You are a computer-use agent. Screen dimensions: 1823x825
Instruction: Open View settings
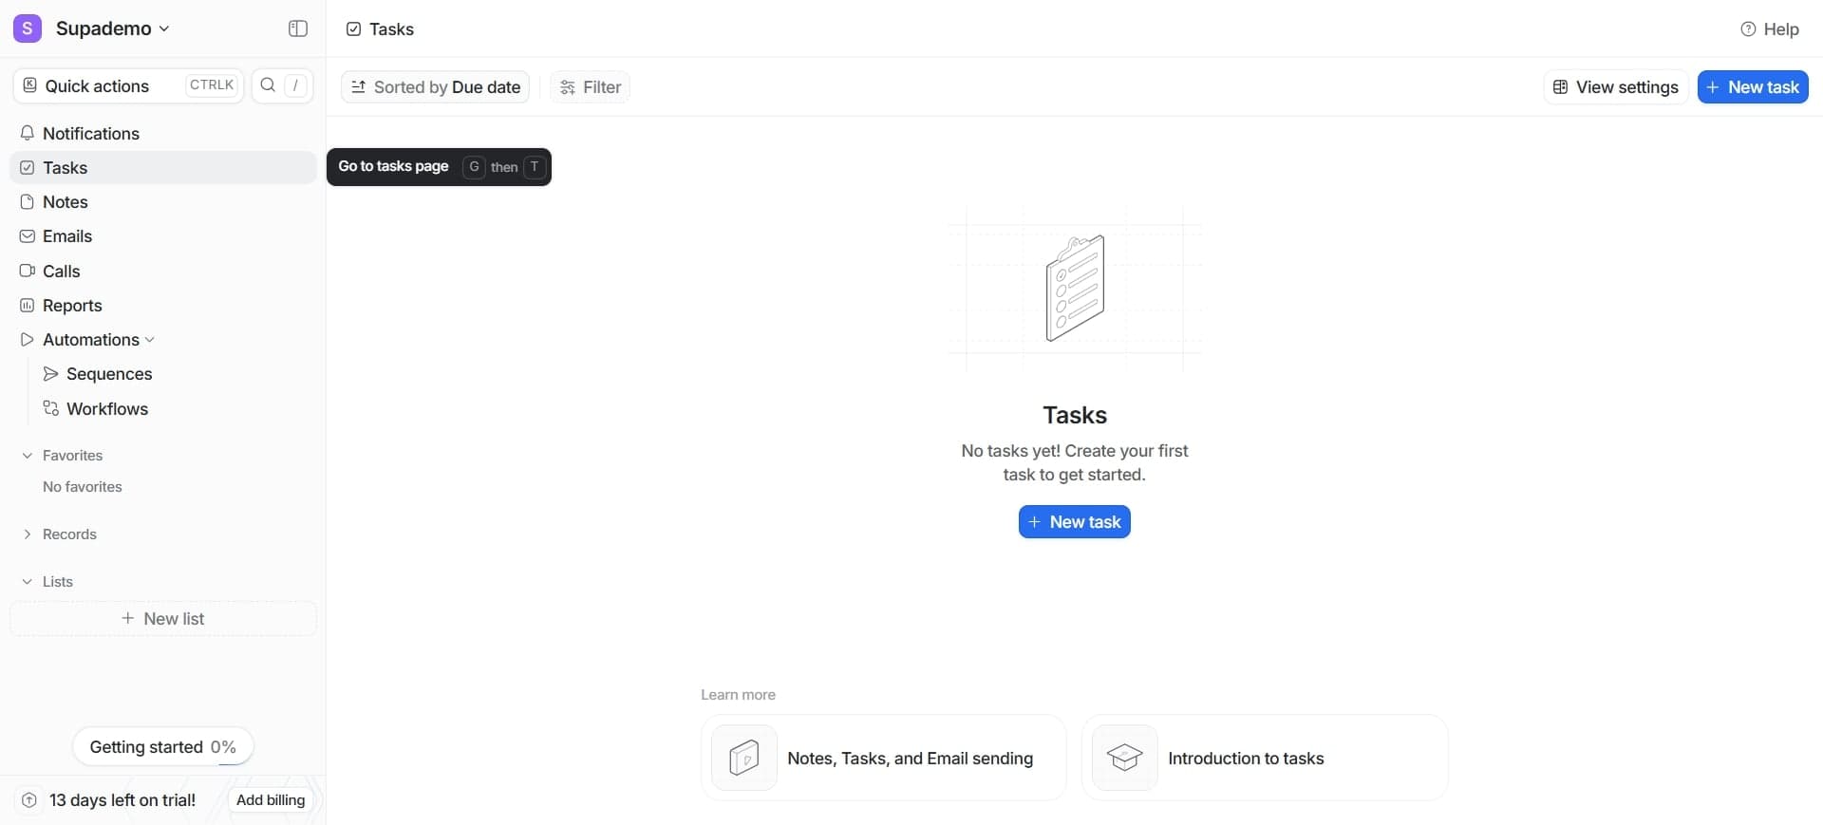click(x=1616, y=87)
